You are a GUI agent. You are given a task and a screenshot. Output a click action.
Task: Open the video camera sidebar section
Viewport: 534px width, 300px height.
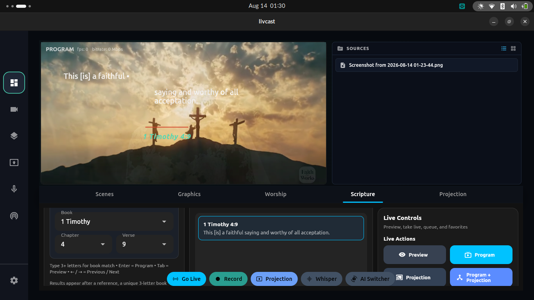[x=14, y=109]
